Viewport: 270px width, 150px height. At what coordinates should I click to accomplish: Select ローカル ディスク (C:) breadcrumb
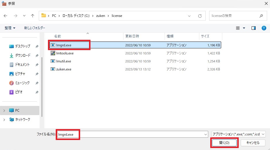(x=76, y=16)
